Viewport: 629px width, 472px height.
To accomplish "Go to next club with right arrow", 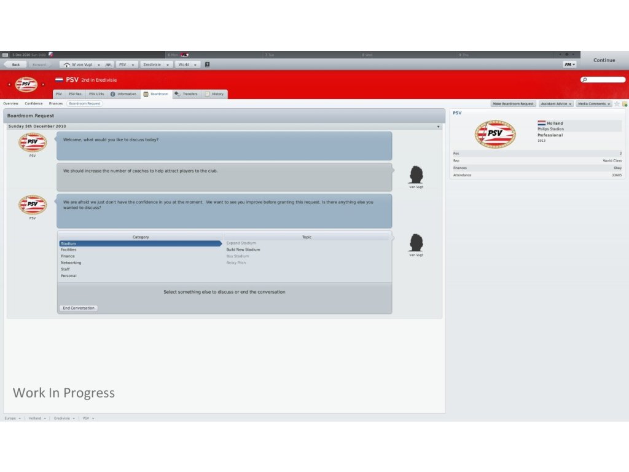I will click(43, 84).
